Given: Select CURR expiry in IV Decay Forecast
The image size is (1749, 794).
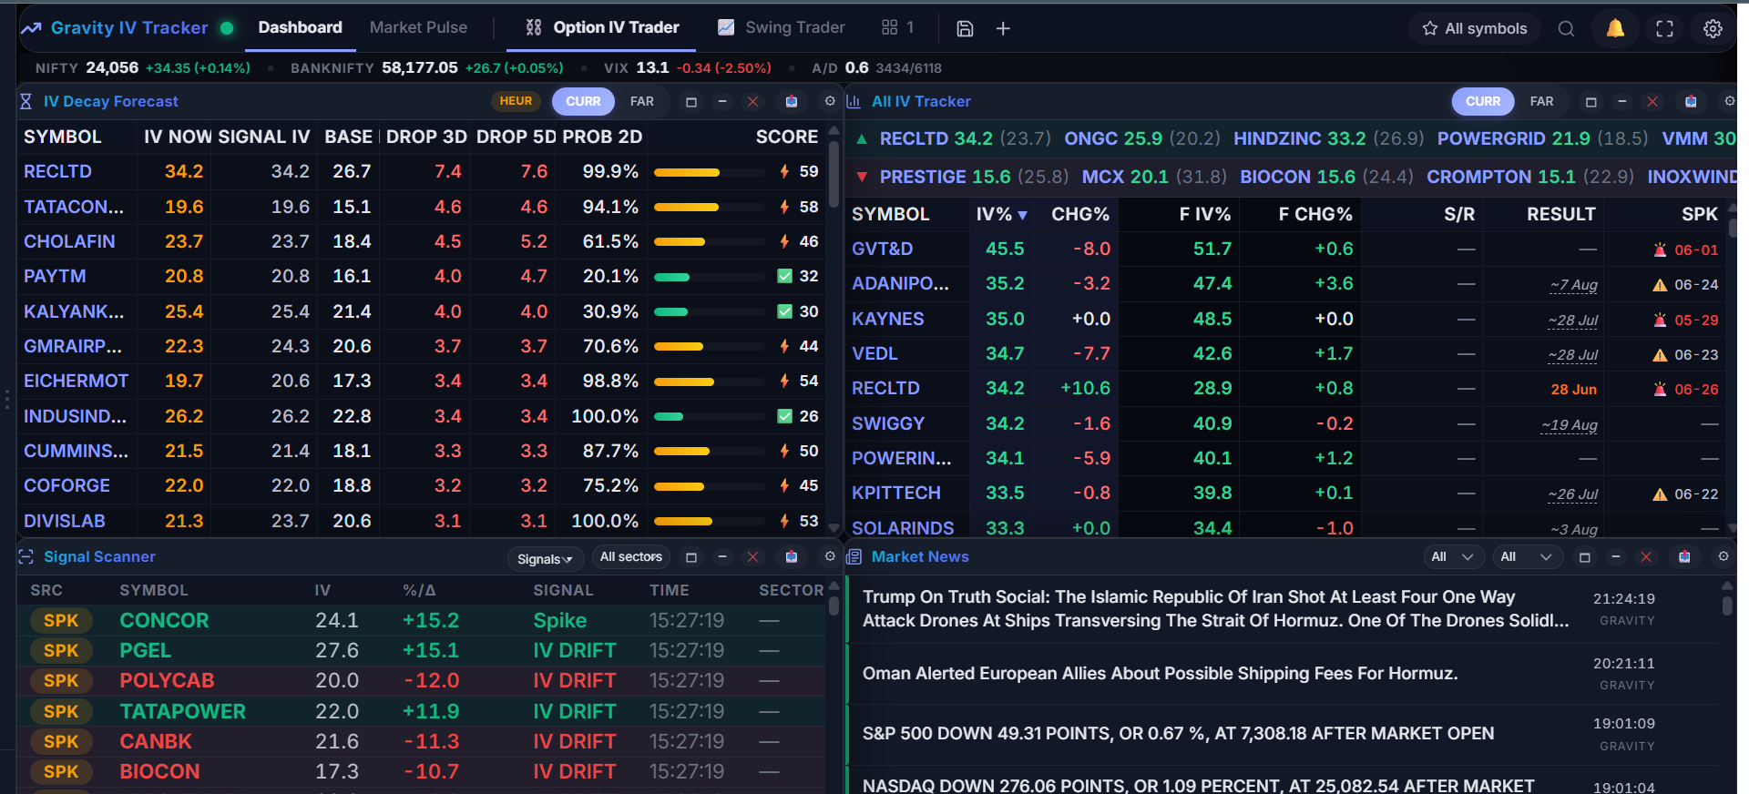Looking at the screenshot, I should click(583, 101).
